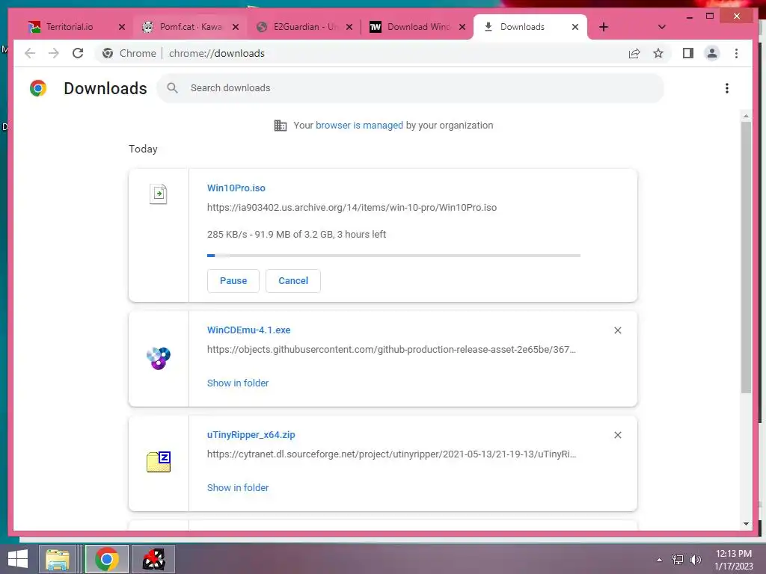Click the WinCDEmu githubusercontent source URL
766x574 pixels.
click(x=391, y=350)
